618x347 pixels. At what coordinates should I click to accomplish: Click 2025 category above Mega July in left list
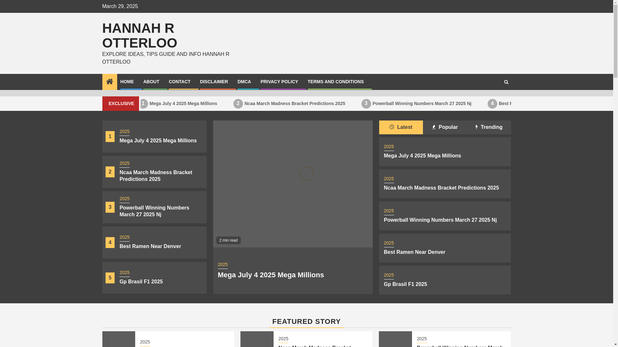coord(125,132)
